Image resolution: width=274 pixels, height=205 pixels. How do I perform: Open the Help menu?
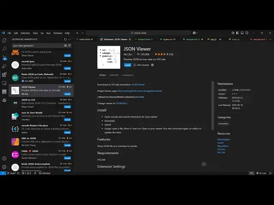(x=67, y=33)
